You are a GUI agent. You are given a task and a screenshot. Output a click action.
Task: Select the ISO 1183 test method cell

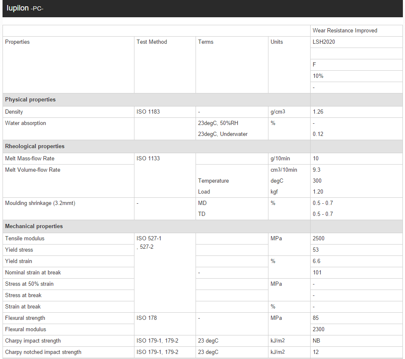tap(148, 112)
